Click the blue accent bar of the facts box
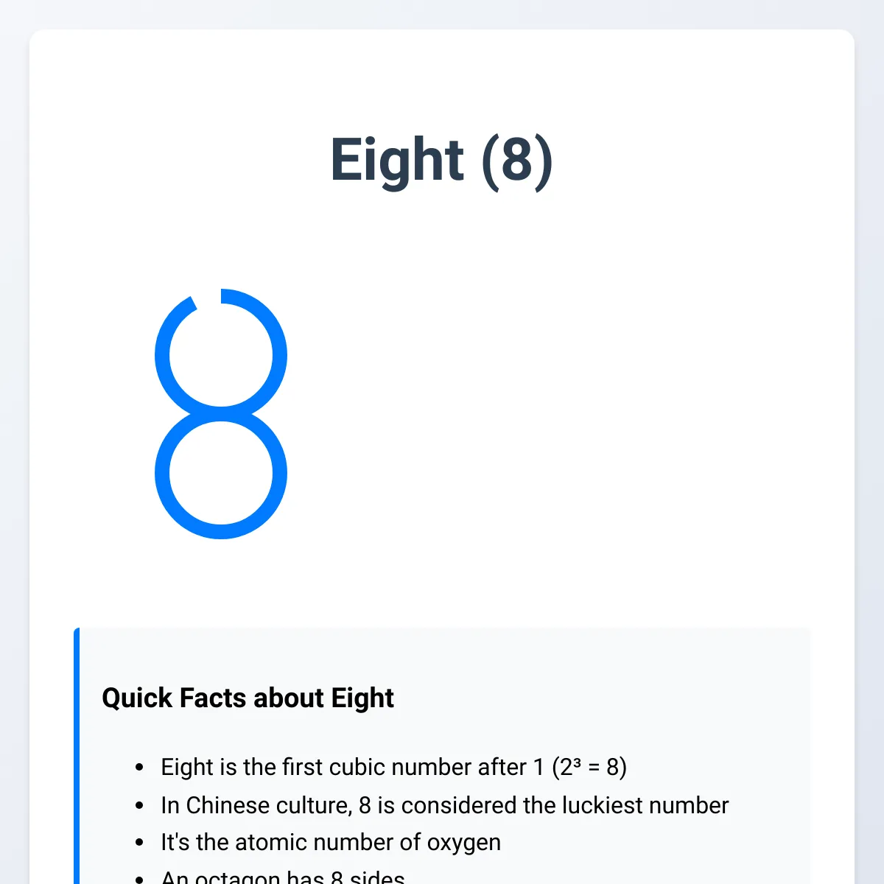The width and height of the screenshot is (884, 884). click(x=77, y=756)
